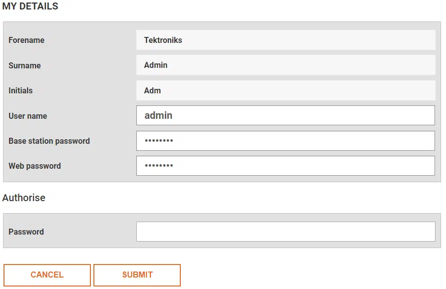
Task: Click the masked dots in Web password
Action: (x=159, y=166)
